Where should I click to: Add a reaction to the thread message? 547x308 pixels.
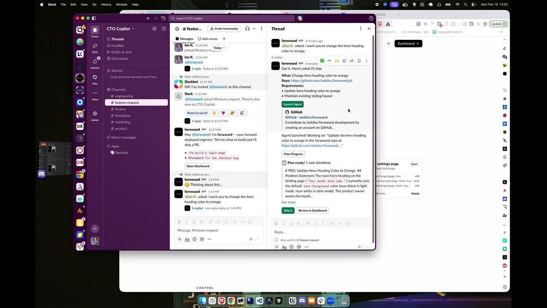pos(344,61)
